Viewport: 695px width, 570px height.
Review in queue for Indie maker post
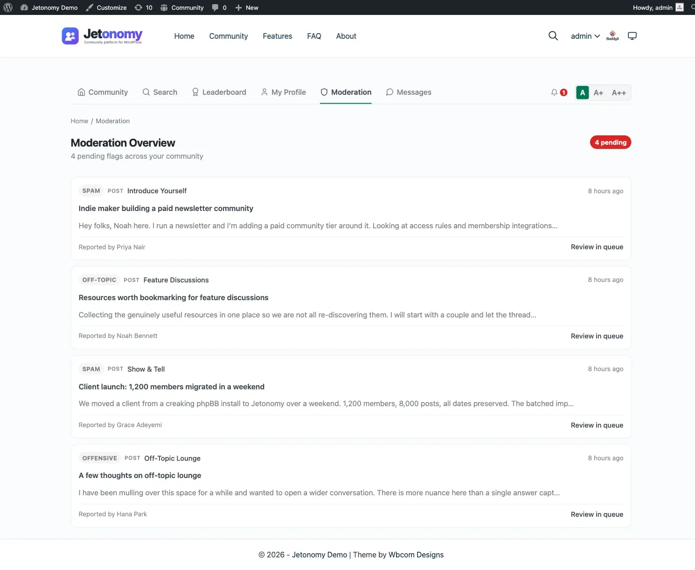[x=597, y=247]
